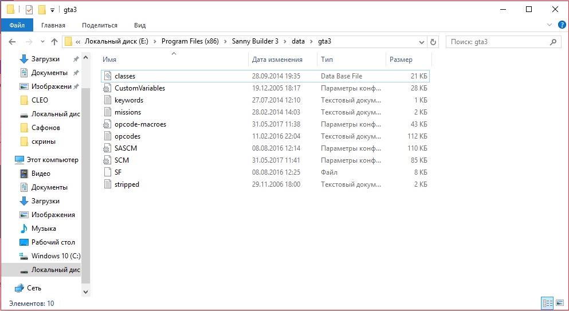Click Локальный диск (E:) in breadcrumb
The image size is (569, 311).
click(116, 41)
